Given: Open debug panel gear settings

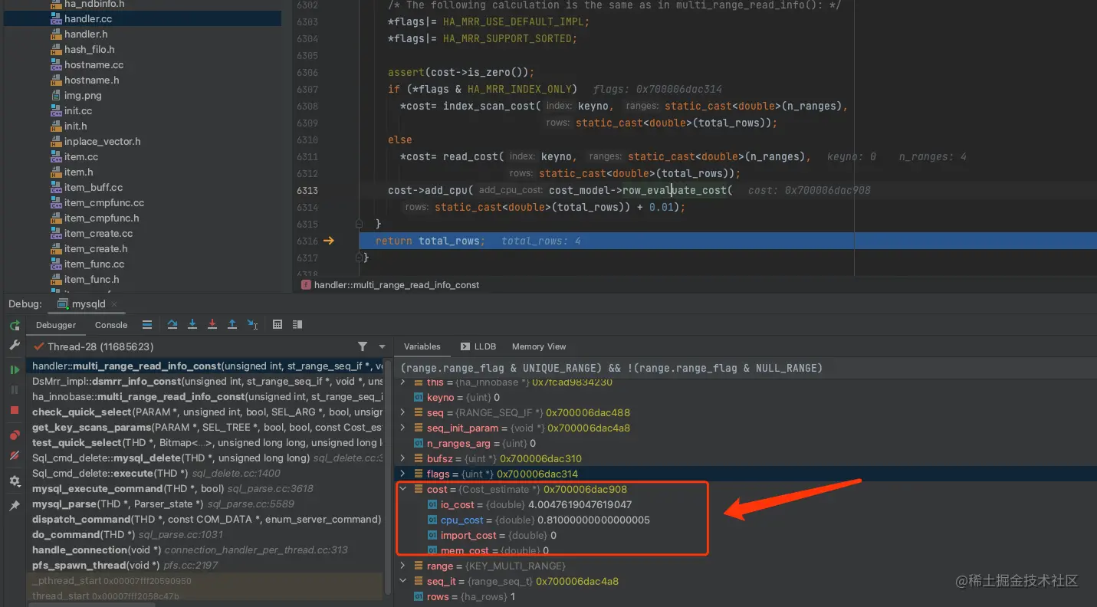Looking at the screenshot, I should [x=15, y=481].
